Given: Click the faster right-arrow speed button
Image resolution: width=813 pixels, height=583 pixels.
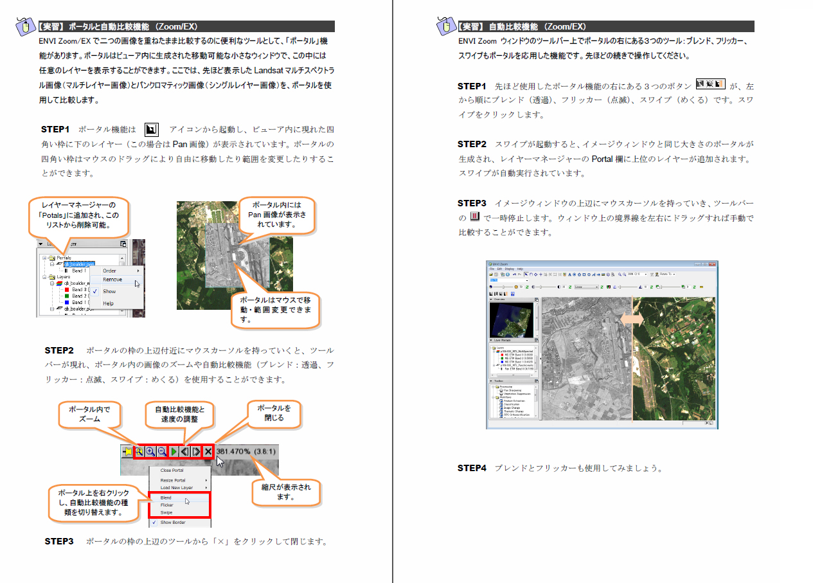Looking at the screenshot, I should tap(196, 452).
